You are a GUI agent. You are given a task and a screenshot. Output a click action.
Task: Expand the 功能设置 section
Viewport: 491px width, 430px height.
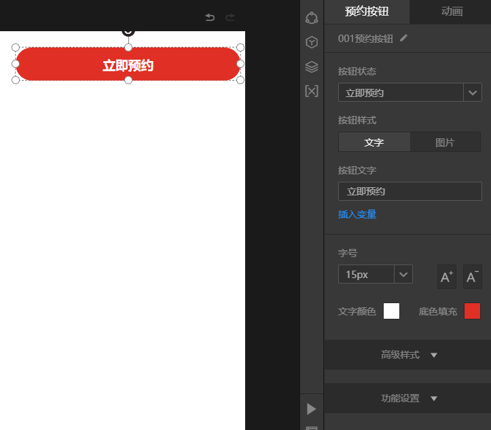(x=407, y=398)
